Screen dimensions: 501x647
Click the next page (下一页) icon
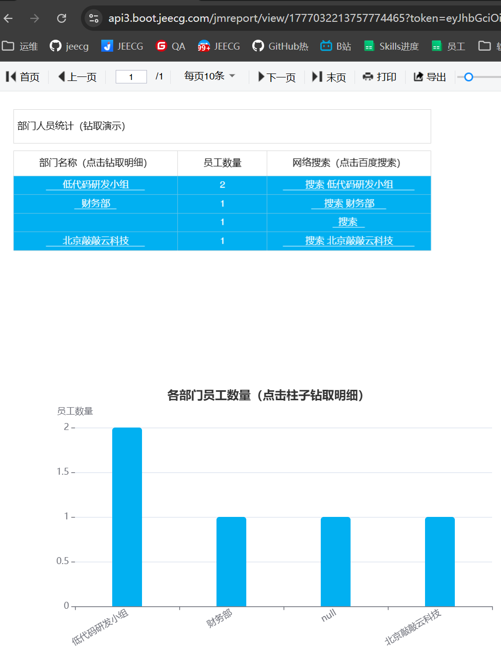262,76
